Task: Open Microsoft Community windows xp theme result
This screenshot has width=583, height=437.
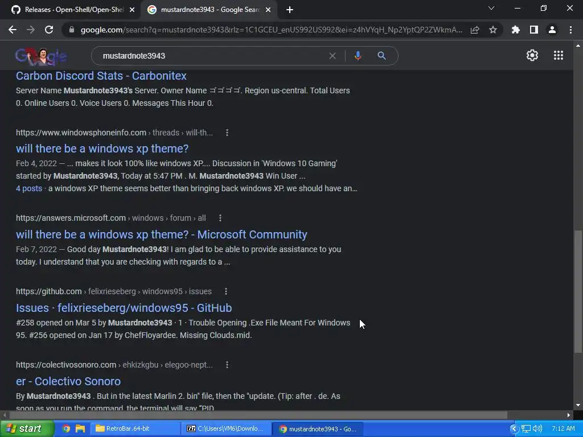Action: (x=161, y=234)
